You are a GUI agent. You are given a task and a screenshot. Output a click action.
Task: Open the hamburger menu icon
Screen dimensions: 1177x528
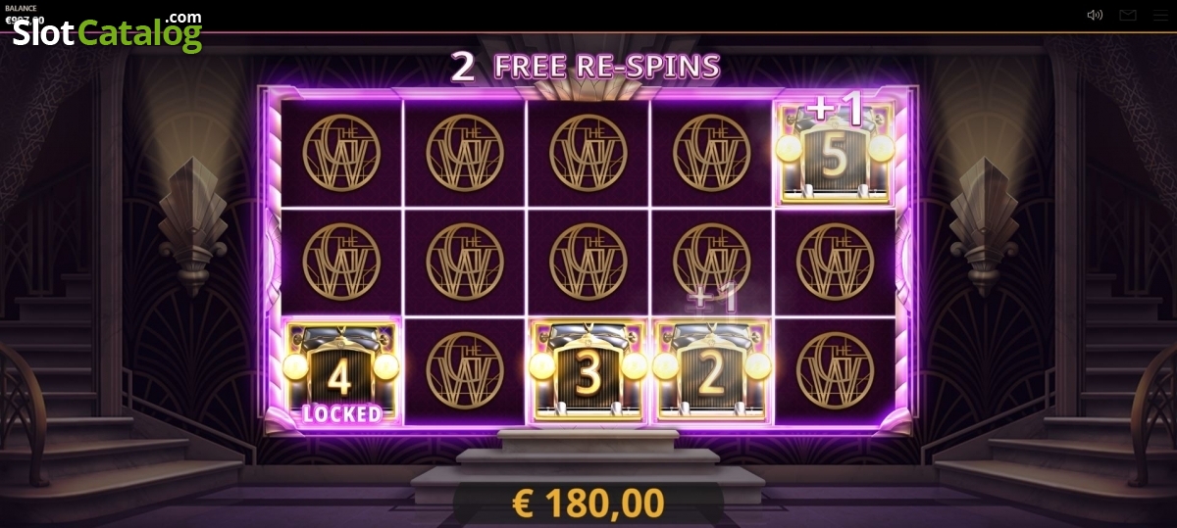pyautogui.click(x=1158, y=15)
